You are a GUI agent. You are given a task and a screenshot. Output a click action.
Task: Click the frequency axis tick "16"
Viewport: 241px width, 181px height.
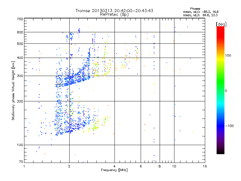(x=205, y=166)
